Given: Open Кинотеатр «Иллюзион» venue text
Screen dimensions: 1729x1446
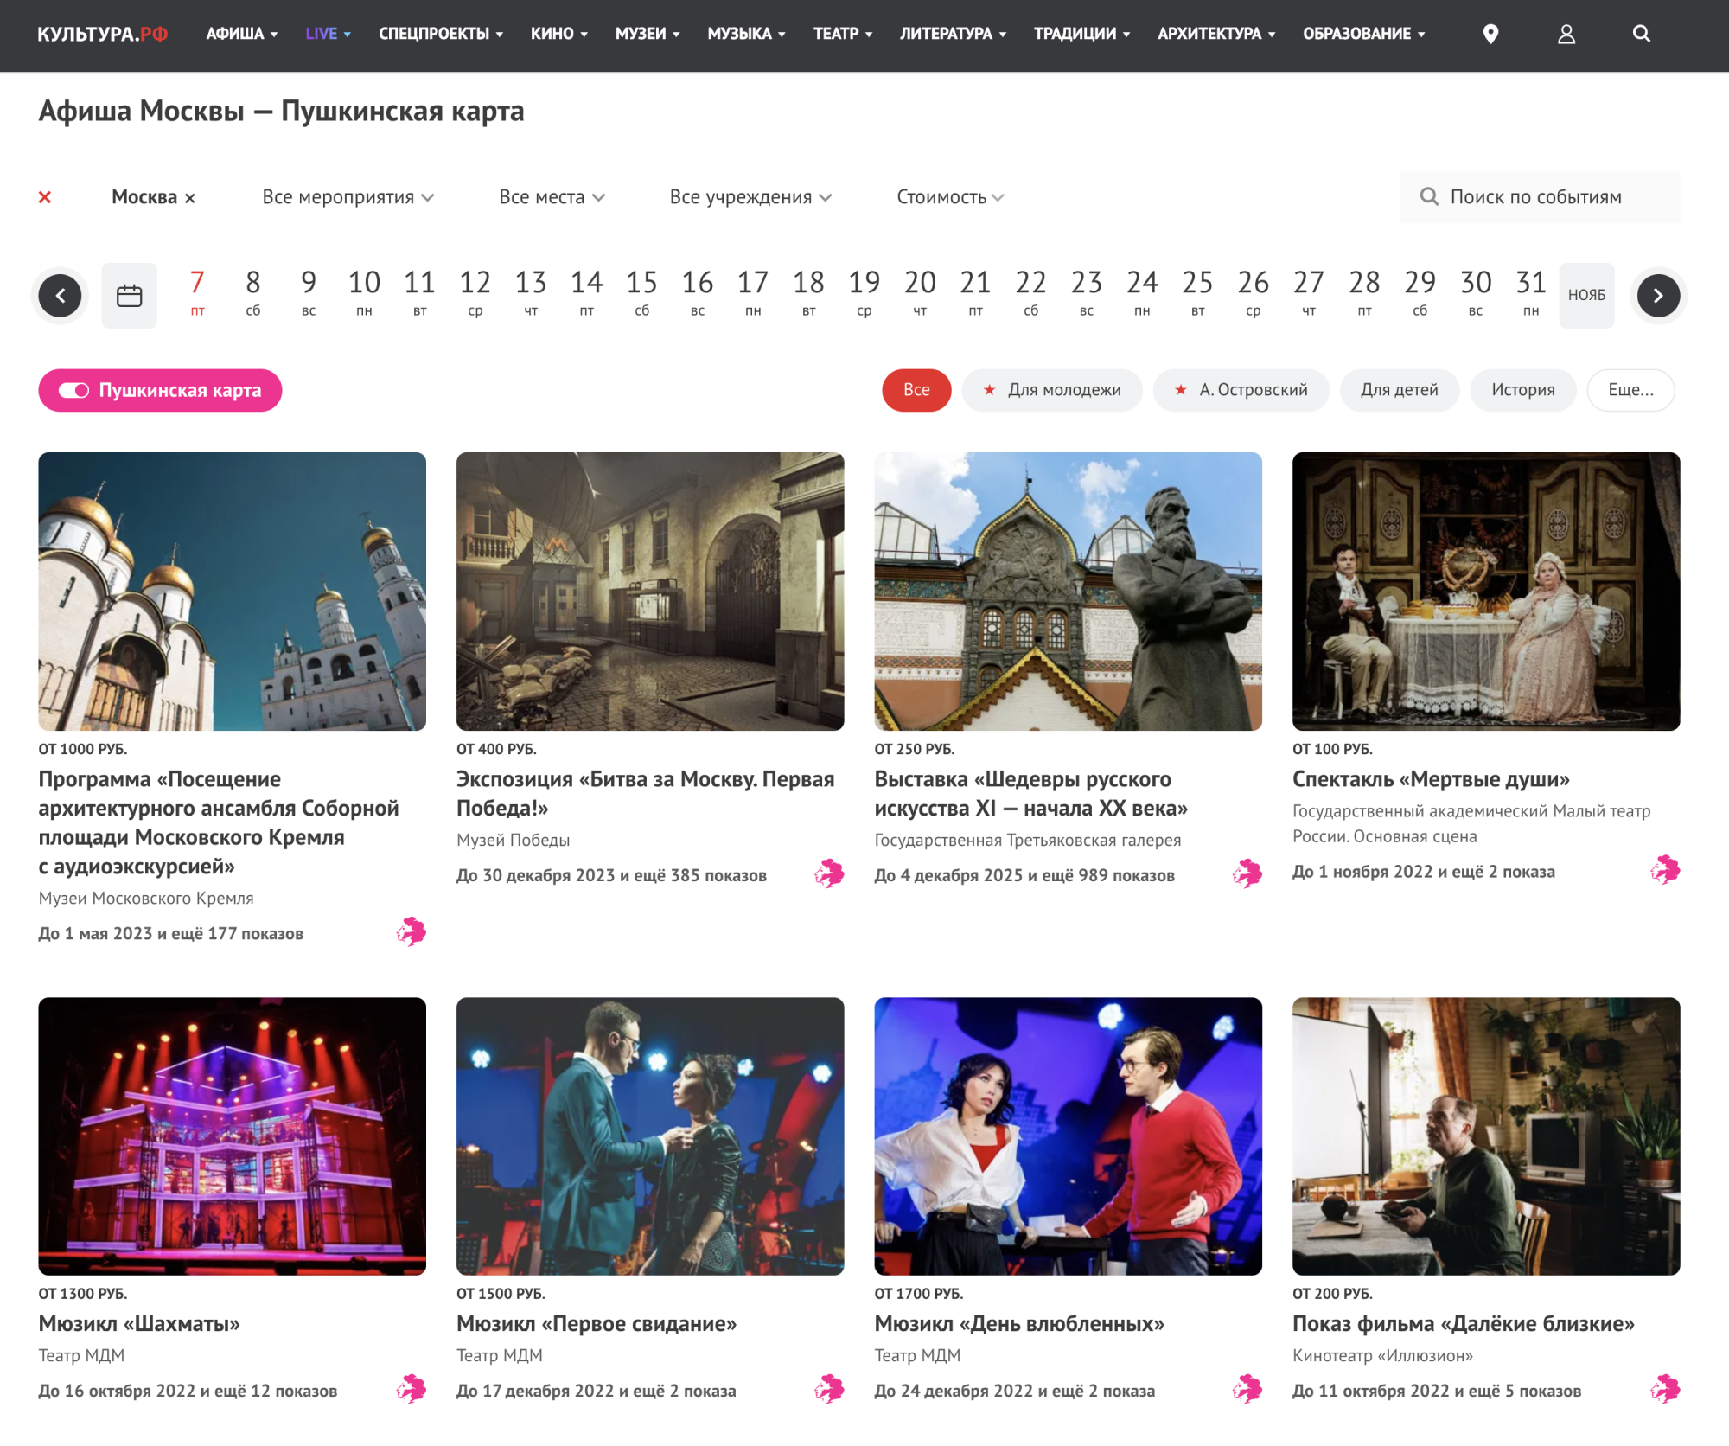Looking at the screenshot, I should pos(1383,1355).
